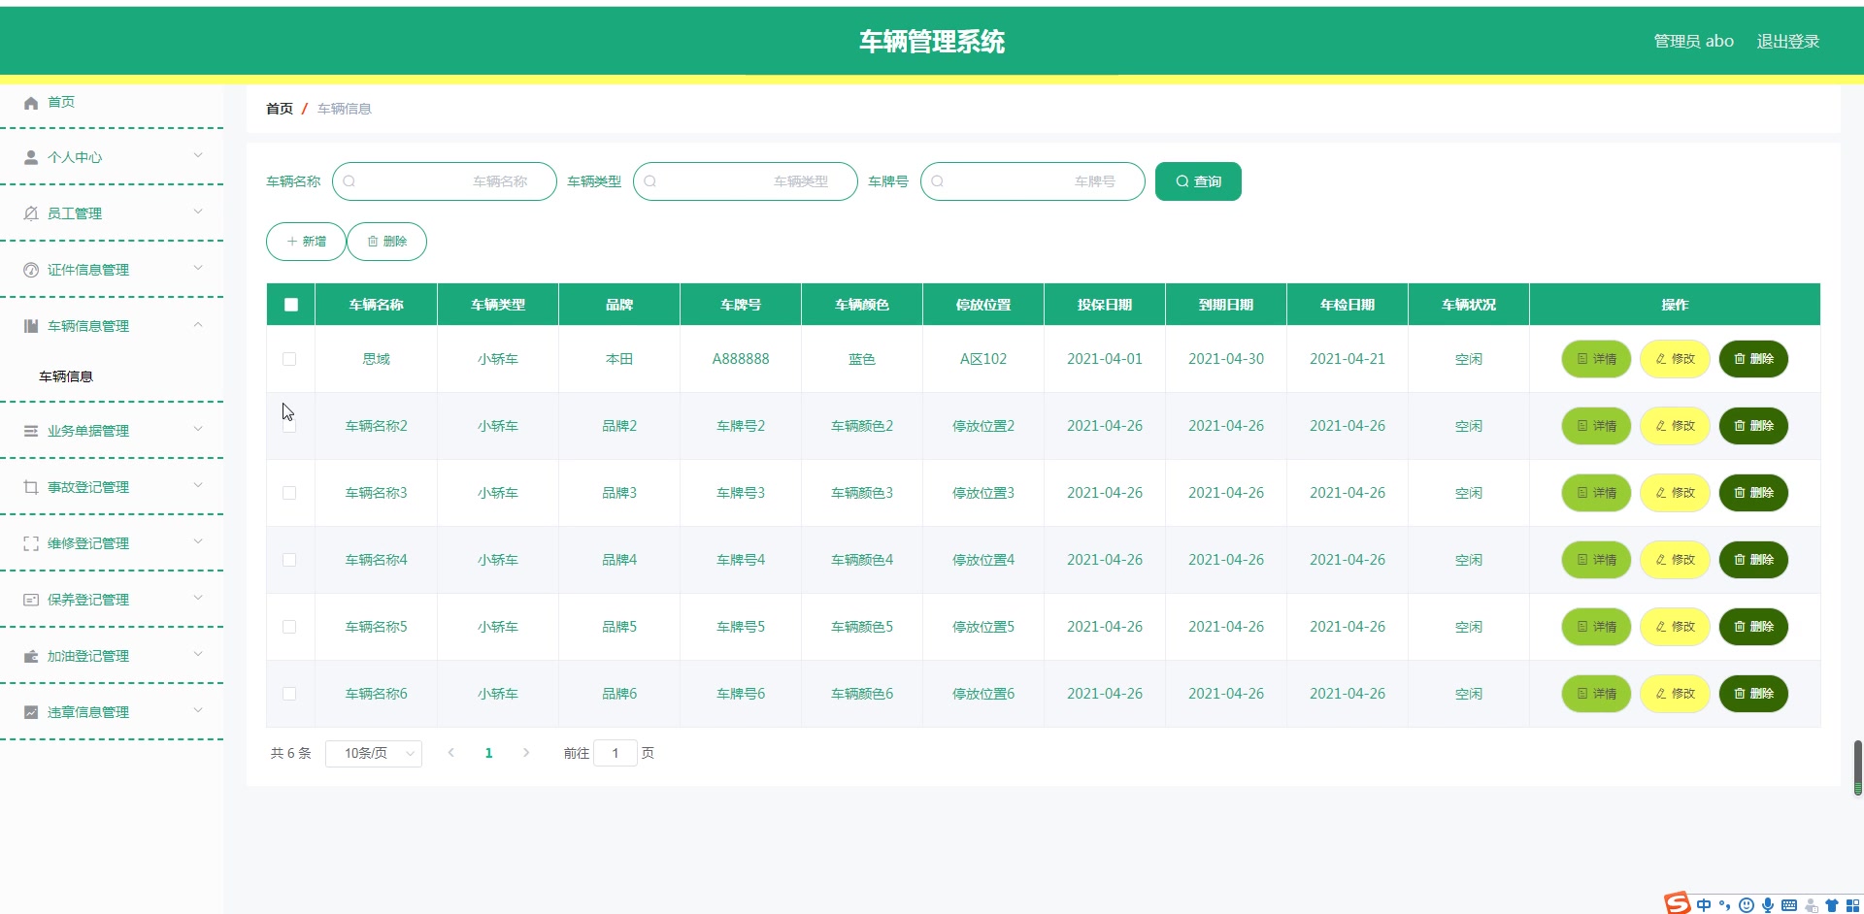Click the A888888 plate number cell

tap(741, 359)
